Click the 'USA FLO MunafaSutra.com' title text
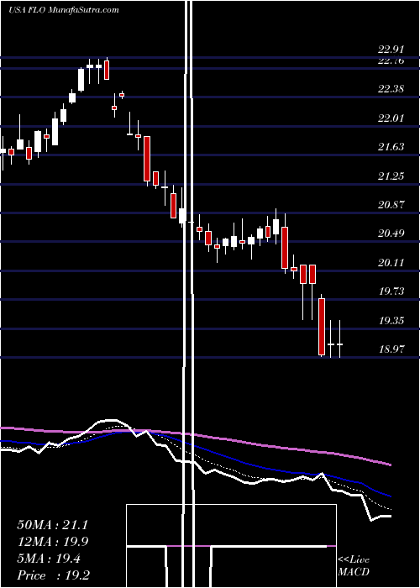This screenshot has height=588, width=420. [64, 10]
